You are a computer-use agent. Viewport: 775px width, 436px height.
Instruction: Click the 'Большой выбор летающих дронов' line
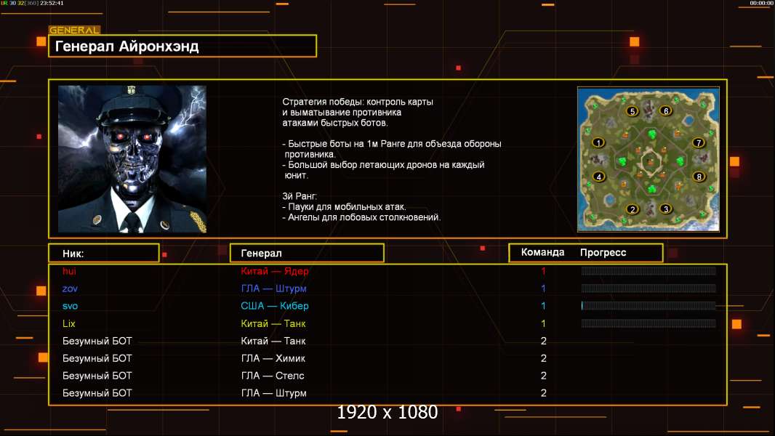coord(383,164)
